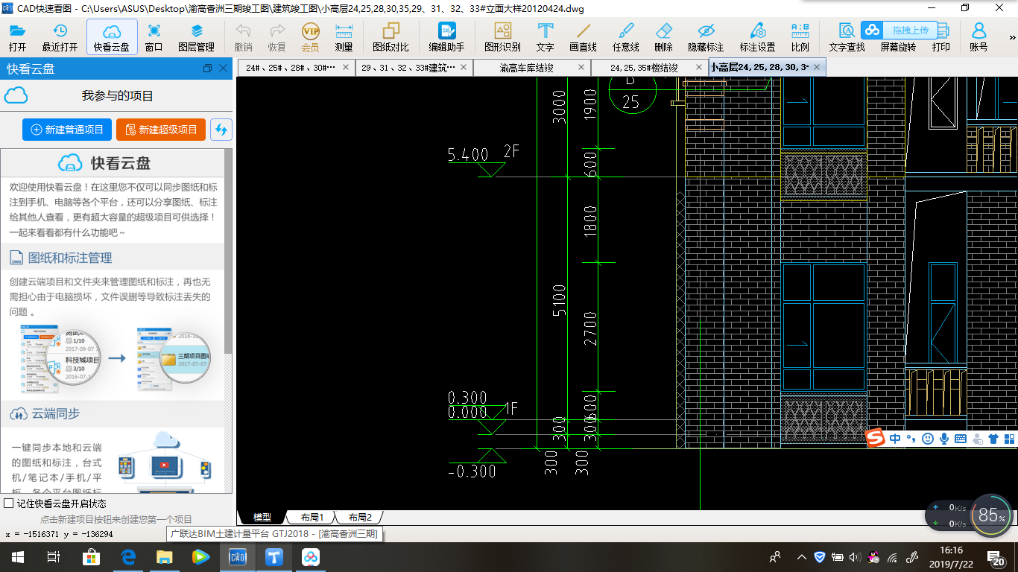Select the 文字 text annotation tool
This screenshot has width=1018, height=572.
pyautogui.click(x=546, y=37)
